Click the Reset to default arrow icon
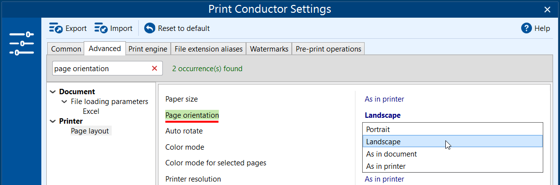This screenshot has width=560, height=185. tap(150, 28)
